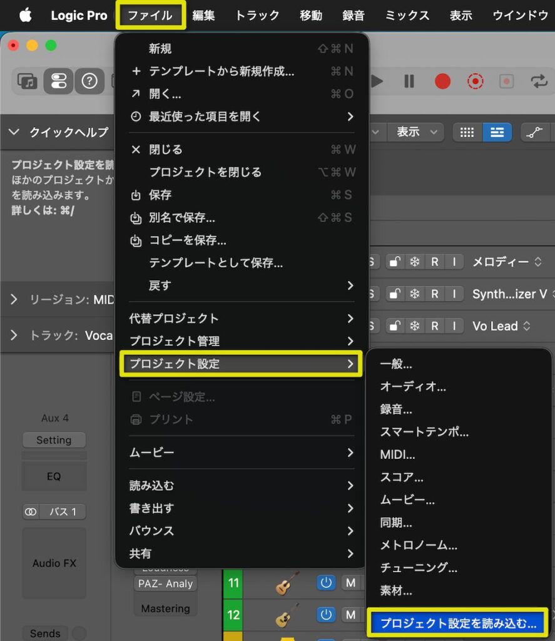Open the ムービー submenu in File menu
This screenshot has width=555, height=641.
241,452
